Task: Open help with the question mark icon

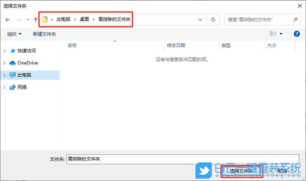Action: click(x=297, y=34)
